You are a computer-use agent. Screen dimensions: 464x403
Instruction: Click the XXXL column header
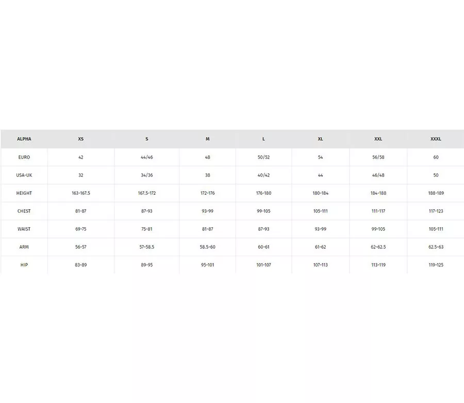436,139
